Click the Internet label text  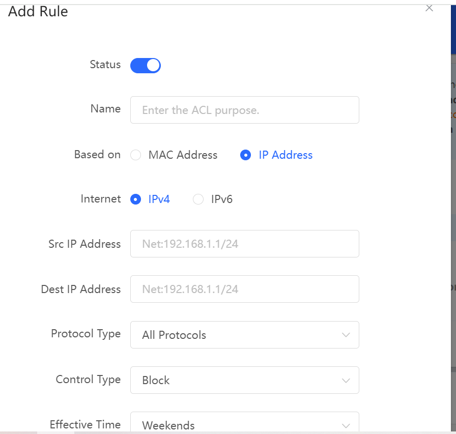(x=101, y=199)
